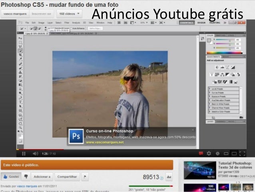
Task: Click Subtract from selection brush mode
Action: [39, 28]
